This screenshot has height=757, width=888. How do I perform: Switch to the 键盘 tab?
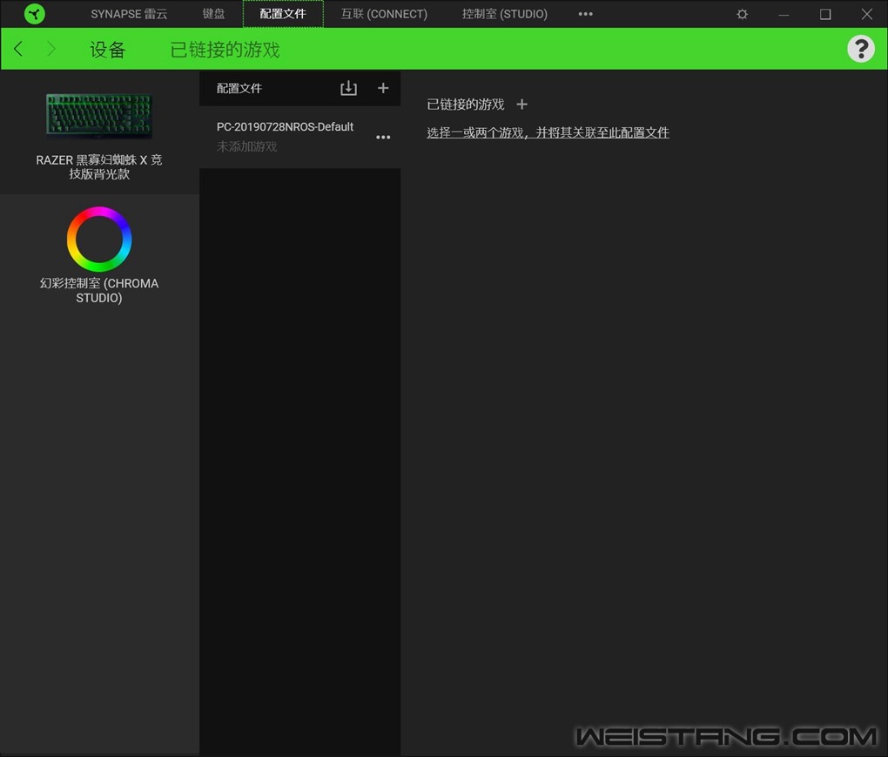(x=213, y=14)
